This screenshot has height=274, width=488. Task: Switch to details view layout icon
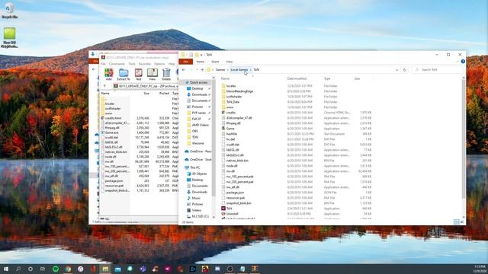tap(456, 221)
